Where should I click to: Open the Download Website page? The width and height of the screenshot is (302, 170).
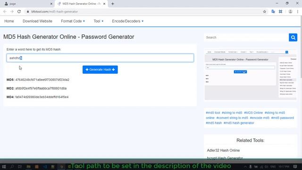tap(37, 21)
